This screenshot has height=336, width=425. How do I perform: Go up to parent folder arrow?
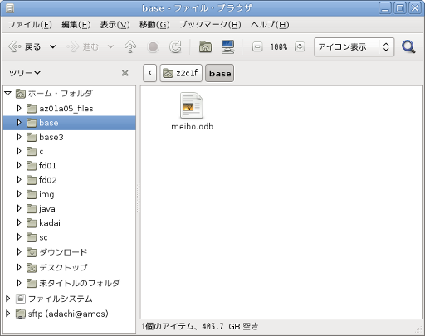pyautogui.click(x=130, y=46)
